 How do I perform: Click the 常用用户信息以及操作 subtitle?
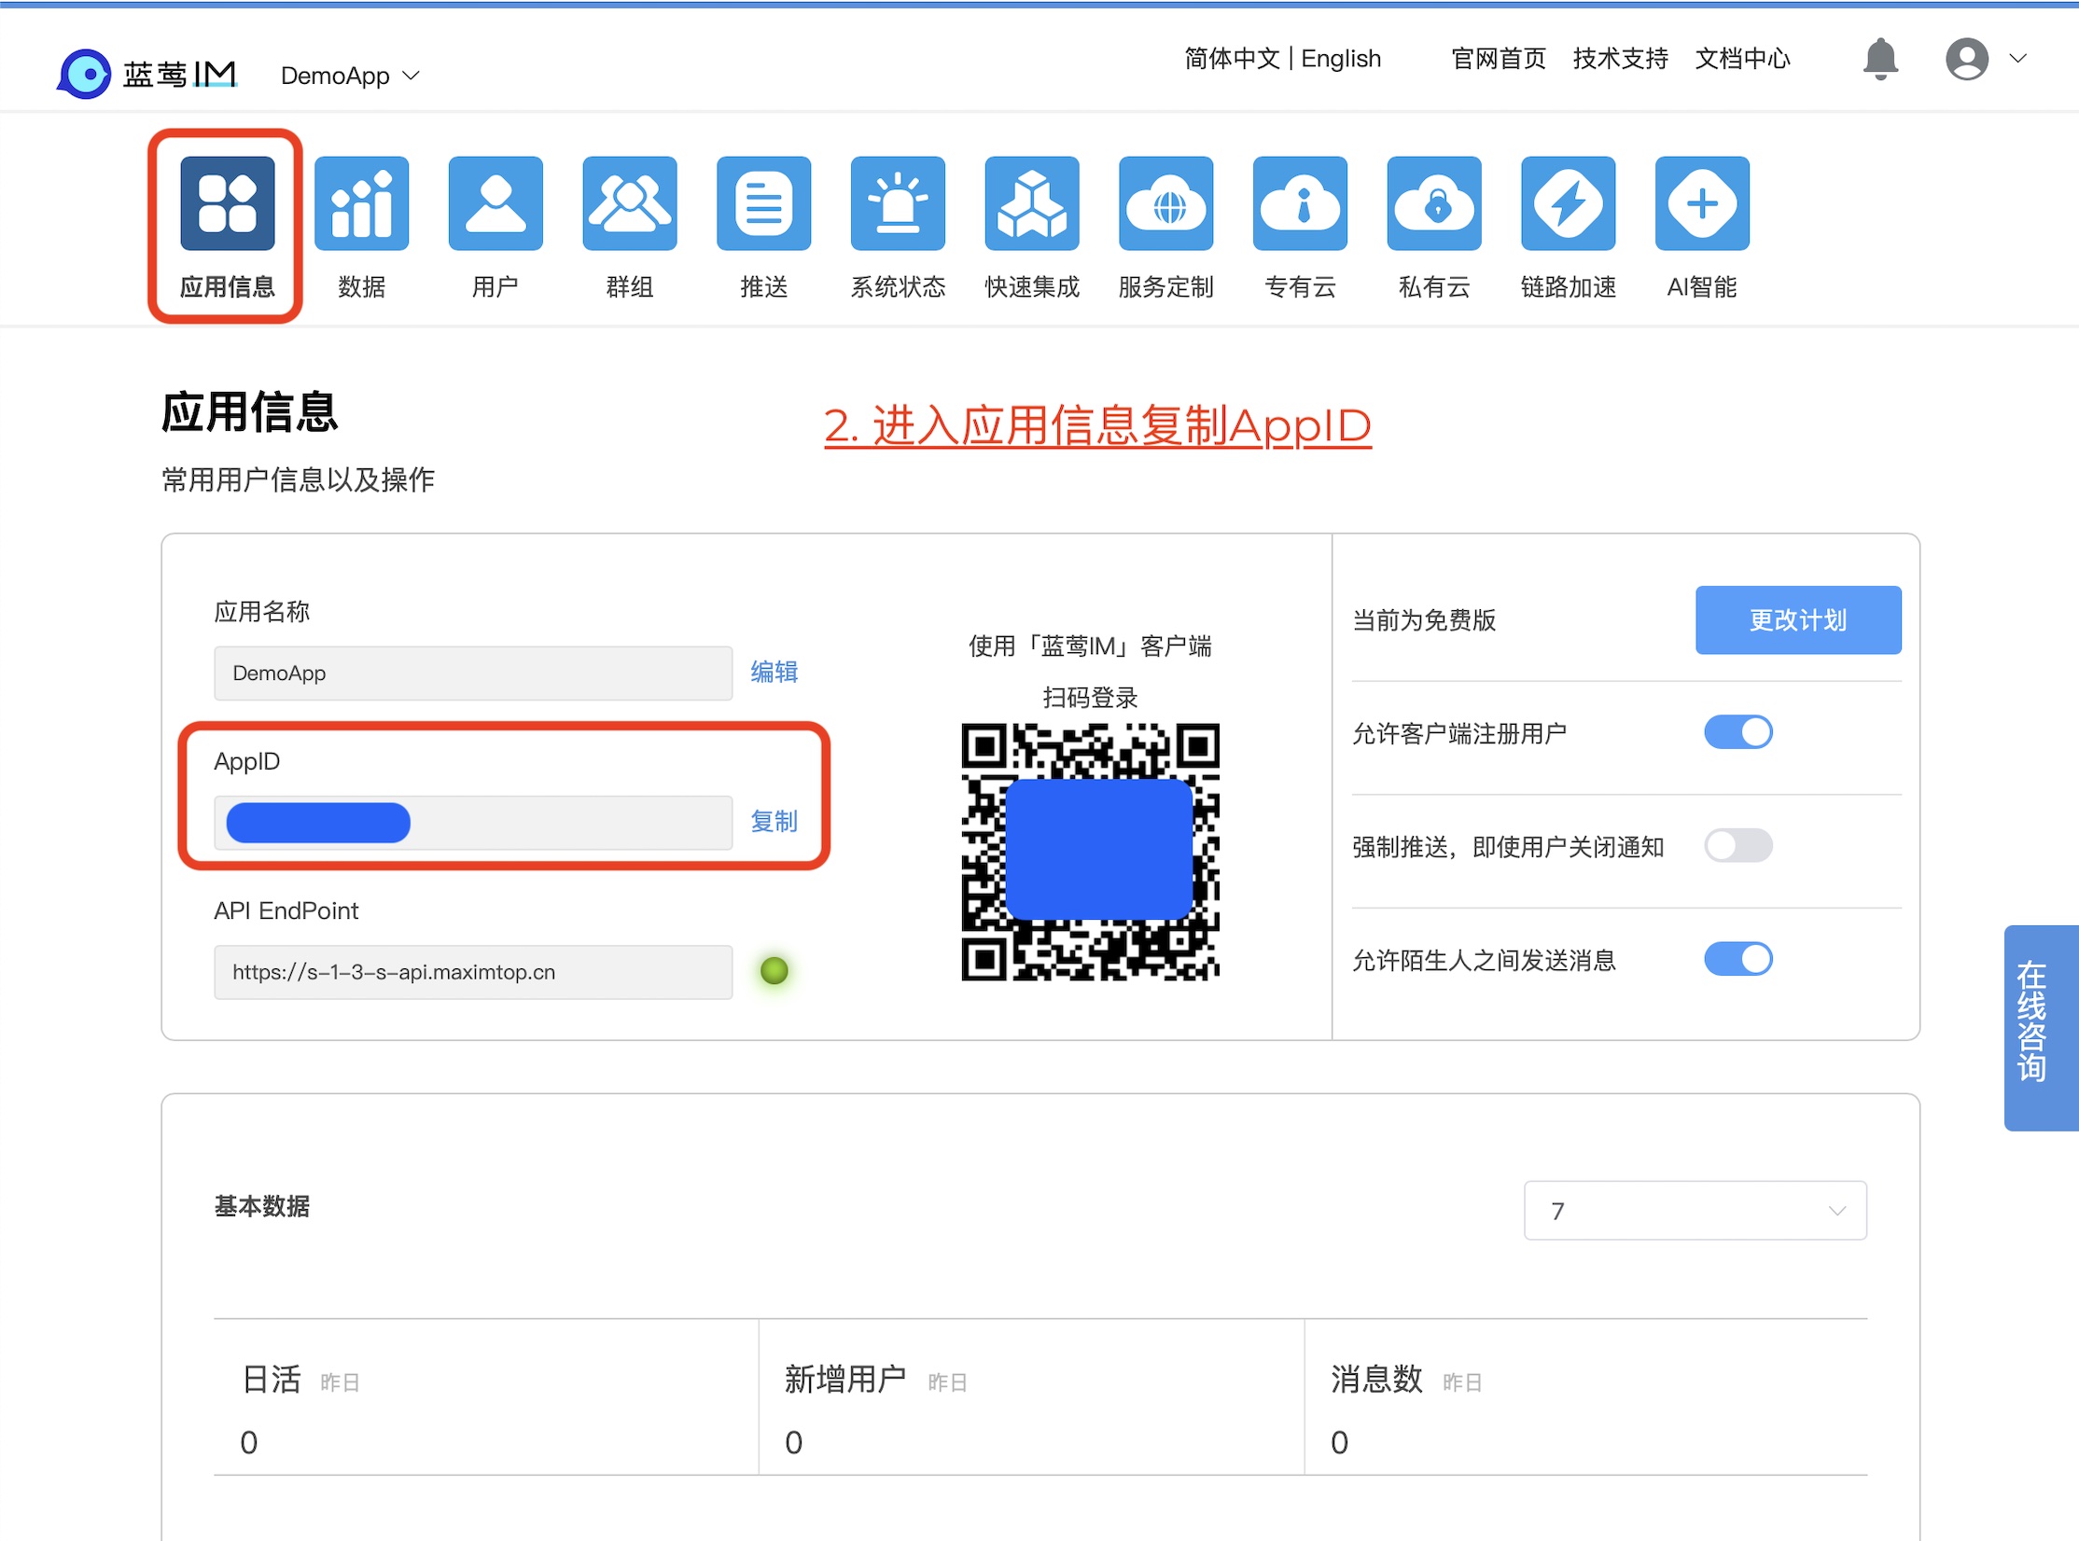[299, 479]
